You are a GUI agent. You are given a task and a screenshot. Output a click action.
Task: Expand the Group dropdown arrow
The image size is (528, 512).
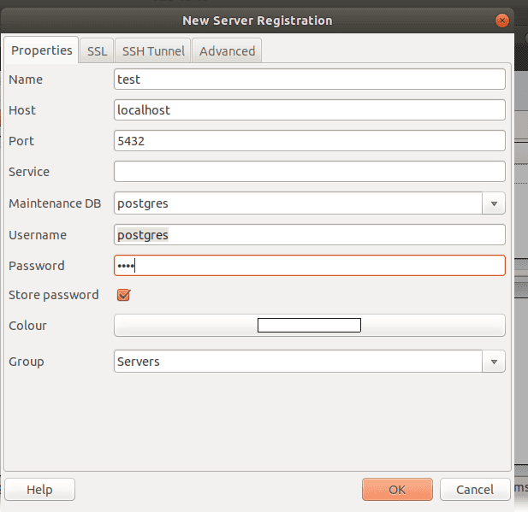coord(494,362)
